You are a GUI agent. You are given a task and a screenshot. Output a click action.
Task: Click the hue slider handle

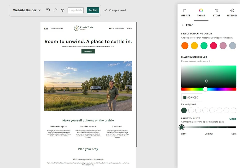click(x=205, y=89)
